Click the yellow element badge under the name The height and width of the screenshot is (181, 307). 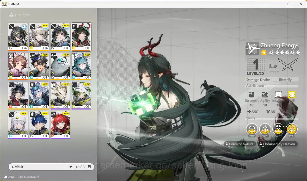pyautogui.click(x=264, y=53)
